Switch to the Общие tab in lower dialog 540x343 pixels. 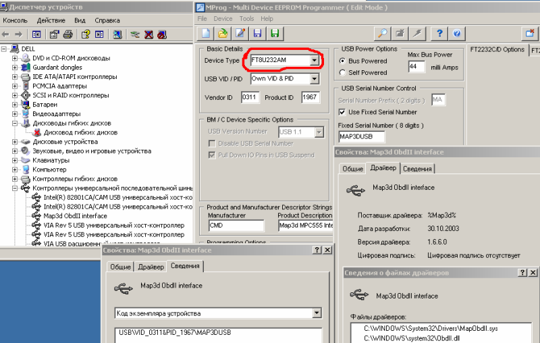[x=120, y=267]
